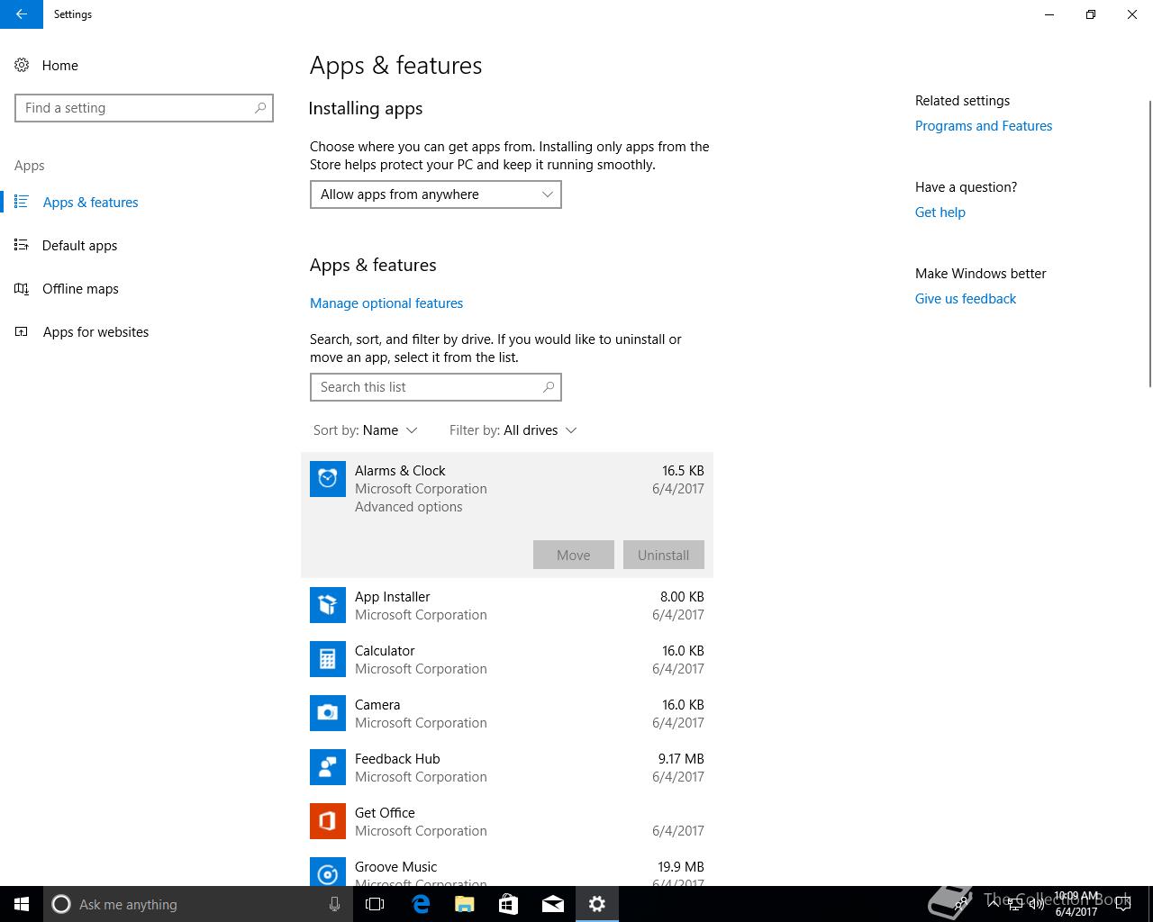The width and height of the screenshot is (1153, 922).
Task: Click the Get help link
Action: tap(940, 212)
